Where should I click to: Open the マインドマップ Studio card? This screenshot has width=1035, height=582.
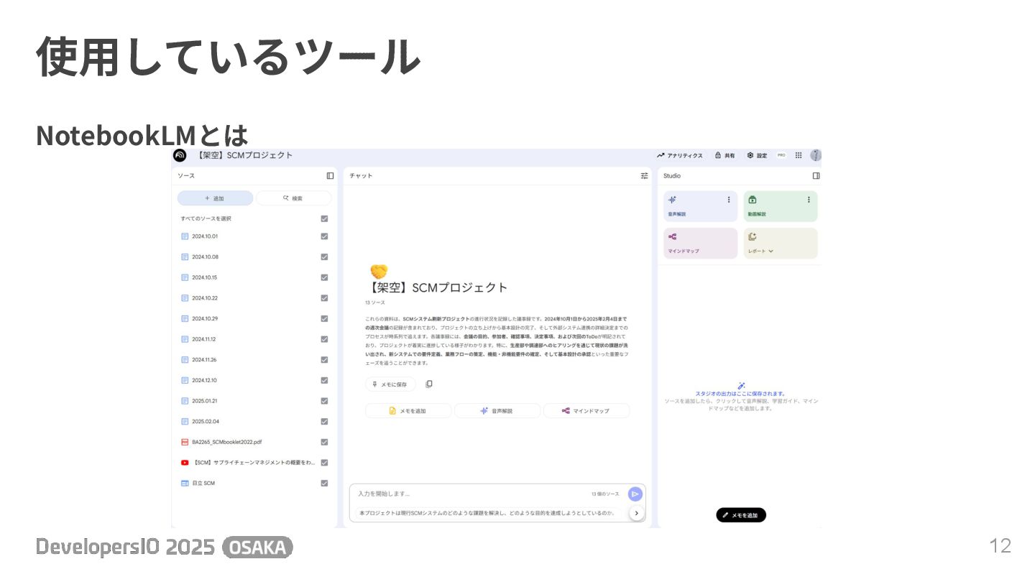[700, 244]
